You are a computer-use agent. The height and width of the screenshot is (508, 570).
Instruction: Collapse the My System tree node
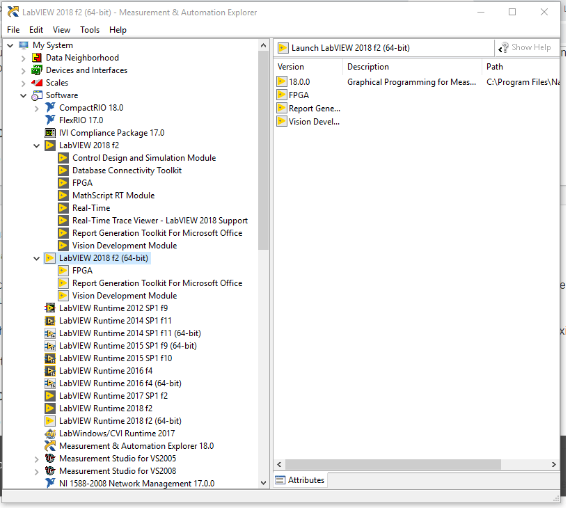10,45
